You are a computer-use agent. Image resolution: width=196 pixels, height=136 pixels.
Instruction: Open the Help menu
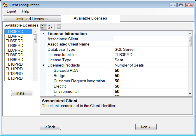(25, 11)
